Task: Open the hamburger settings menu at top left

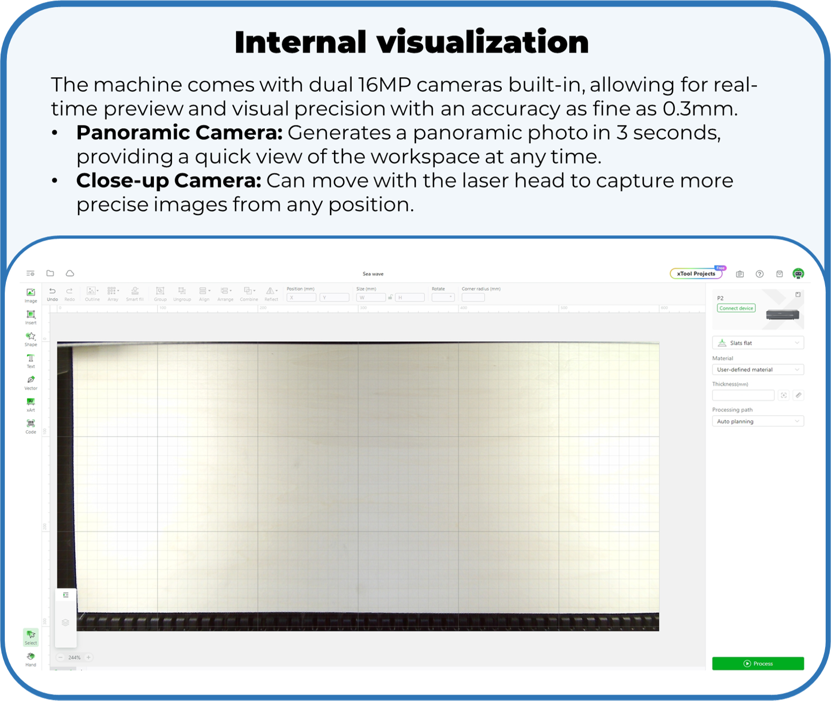Action: pyautogui.click(x=31, y=274)
